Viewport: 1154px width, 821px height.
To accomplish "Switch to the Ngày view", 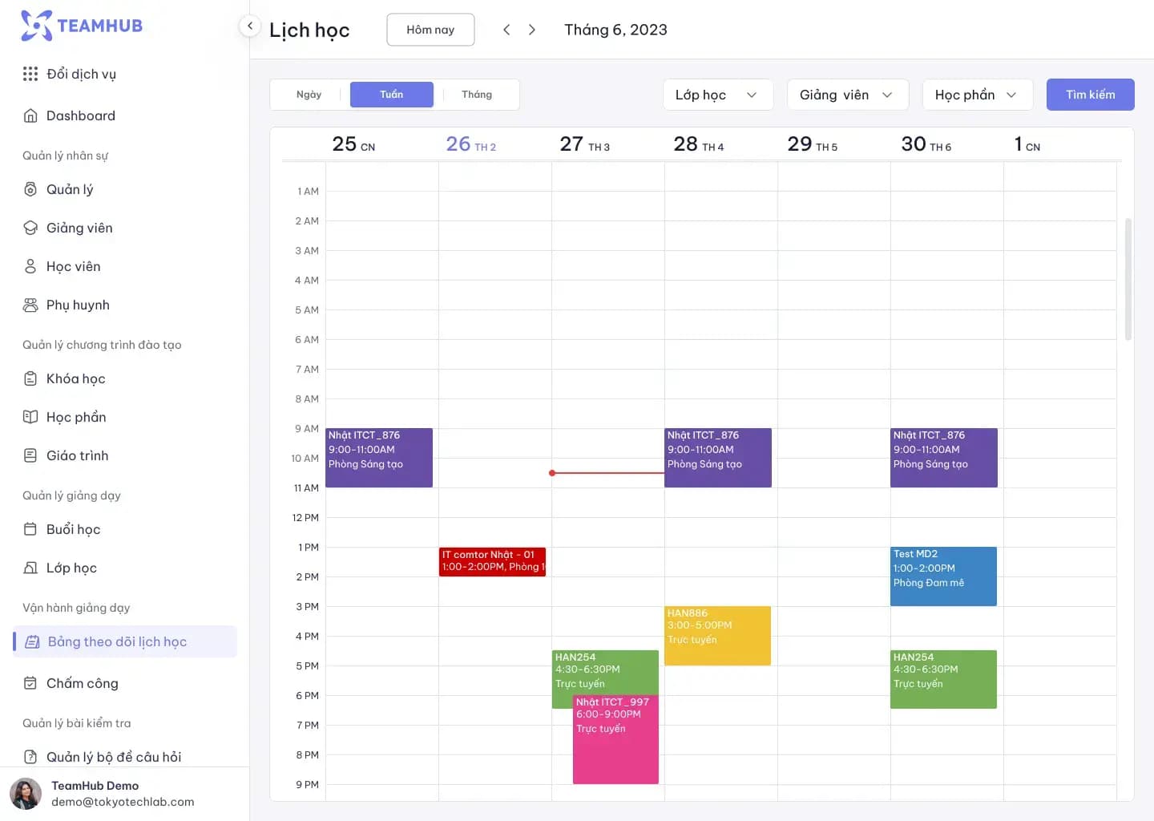I will (x=309, y=95).
